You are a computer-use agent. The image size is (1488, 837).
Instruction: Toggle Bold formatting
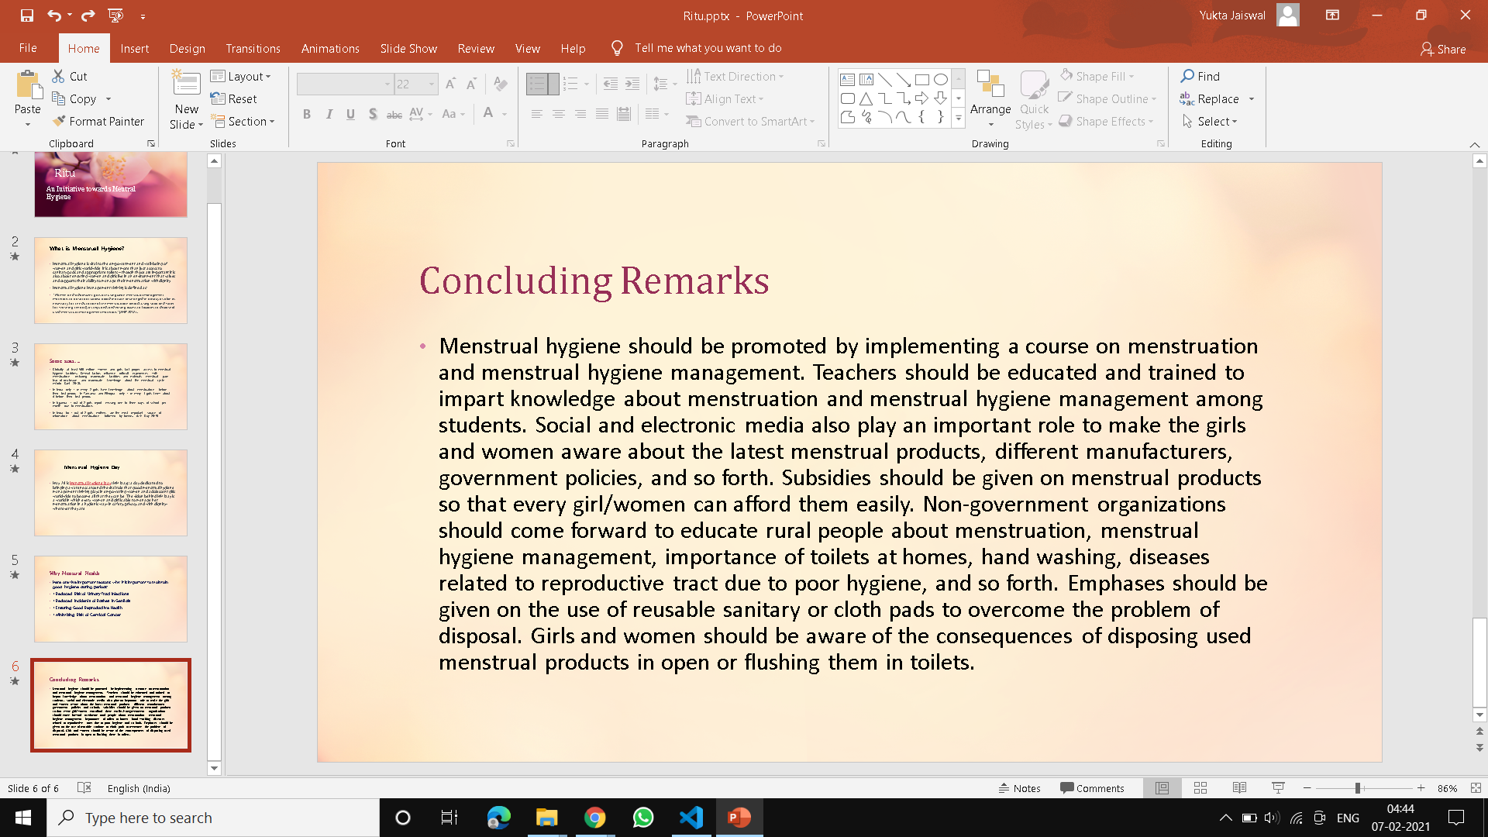pos(307,115)
